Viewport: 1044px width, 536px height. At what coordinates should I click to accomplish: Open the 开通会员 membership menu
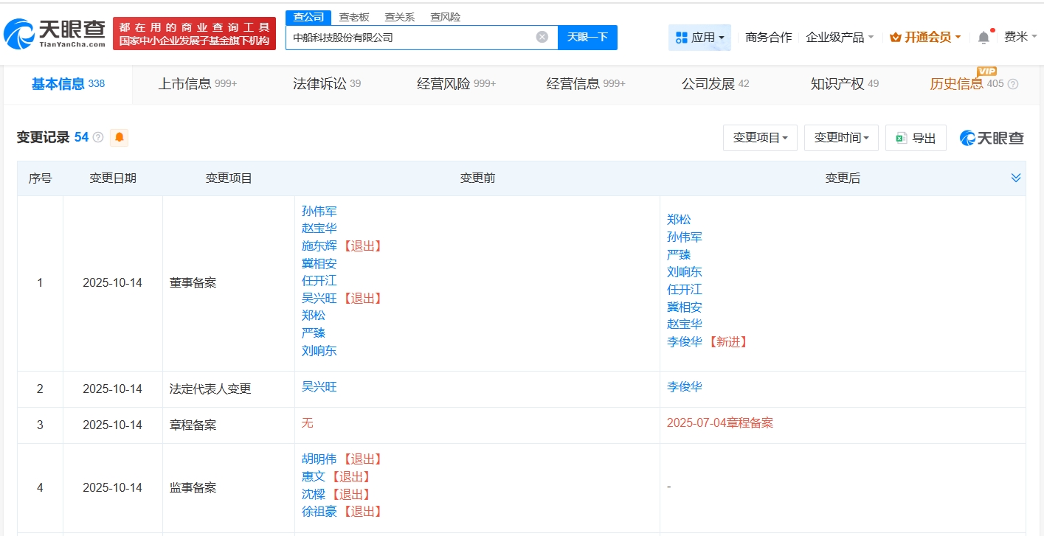[x=925, y=37]
